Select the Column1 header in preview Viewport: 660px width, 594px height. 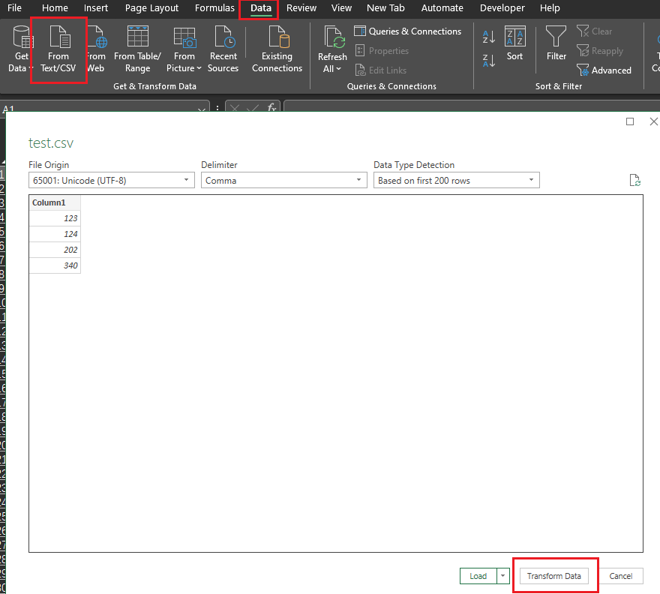(x=49, y=202)
